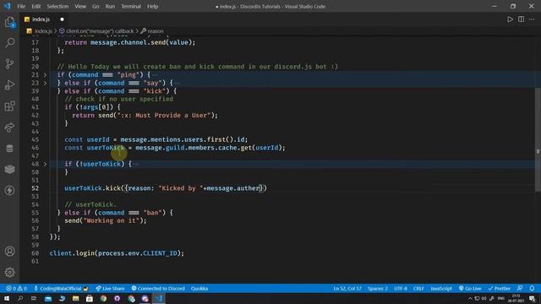541x304 pixels.
Task: Open the database icon in the activity bar
Action: pos(9,149)
